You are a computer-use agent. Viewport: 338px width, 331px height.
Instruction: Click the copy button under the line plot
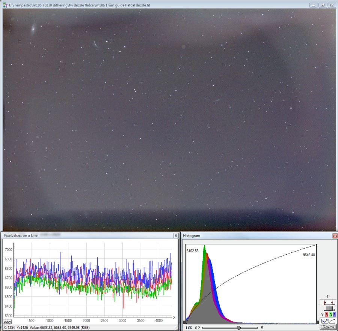pos(7,322)
